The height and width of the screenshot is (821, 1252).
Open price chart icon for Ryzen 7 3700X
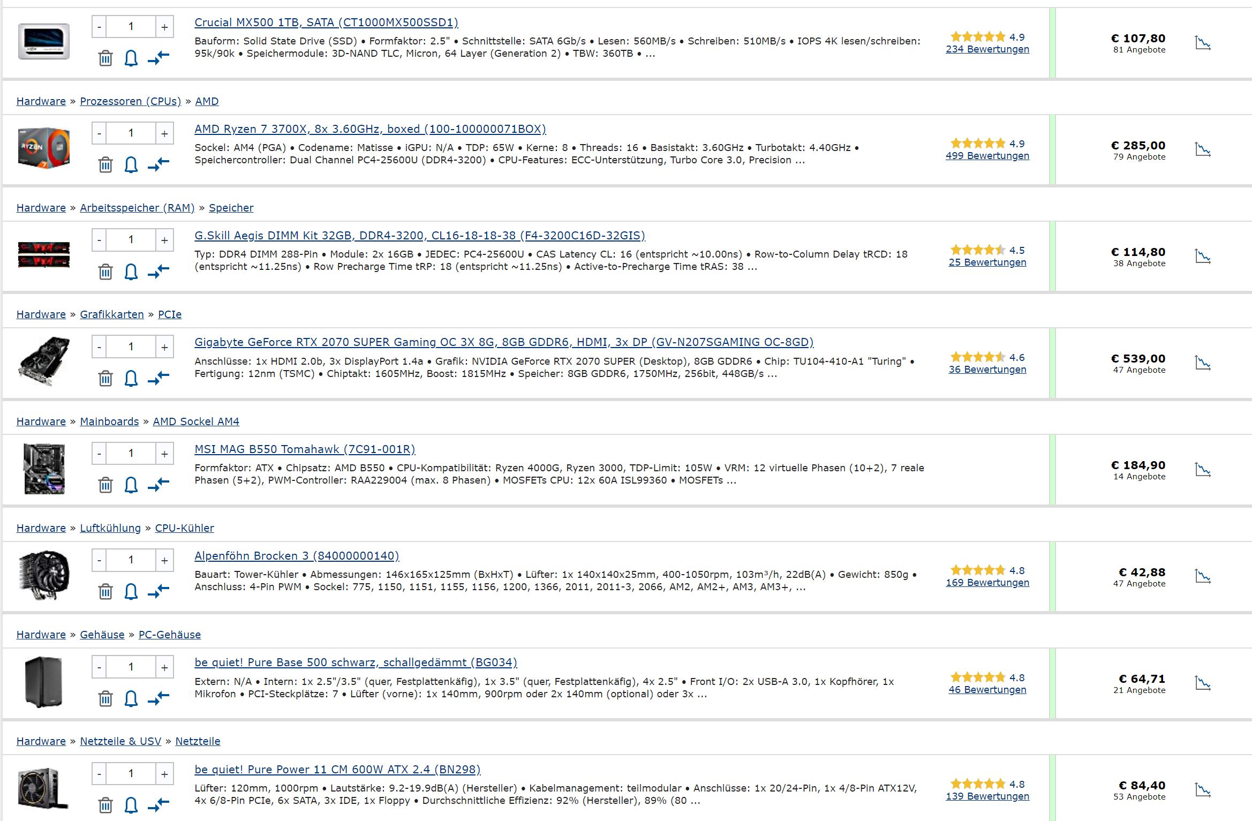(1203, 149)
